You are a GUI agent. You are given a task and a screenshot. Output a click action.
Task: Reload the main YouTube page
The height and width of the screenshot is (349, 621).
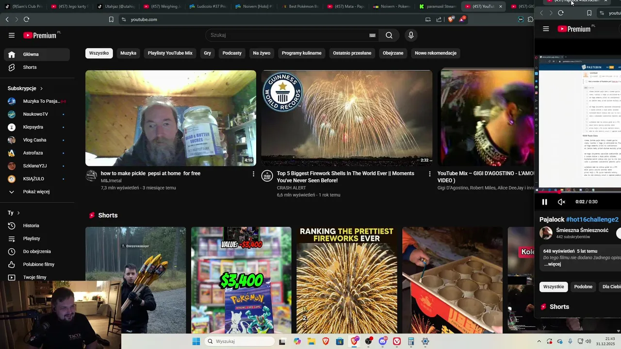click(26, 19)
